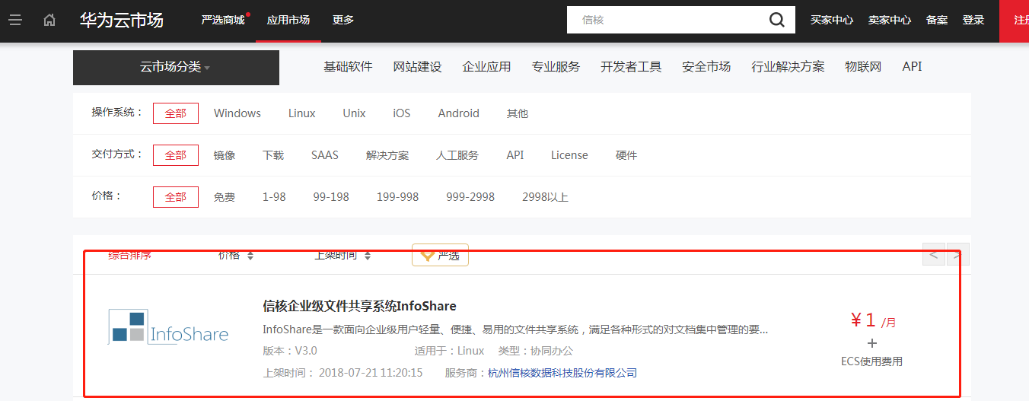This screenshot has width=1029, height=401.
Task: Click the InfoShare product description text
Action: [x=515, y=329]
